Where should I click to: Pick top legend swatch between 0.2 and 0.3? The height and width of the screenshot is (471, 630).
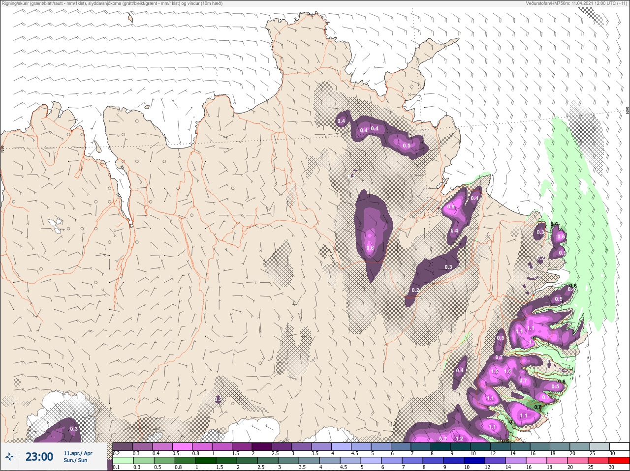(123, 446)
